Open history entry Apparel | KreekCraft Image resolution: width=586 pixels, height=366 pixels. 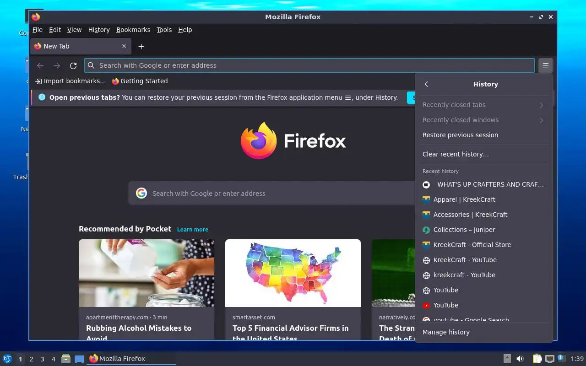[x=484, y=199]
